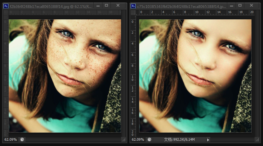The image size is (263, 146).
Task: Click the status bar preview icon in the right window
Action: [x=149, y=139]
